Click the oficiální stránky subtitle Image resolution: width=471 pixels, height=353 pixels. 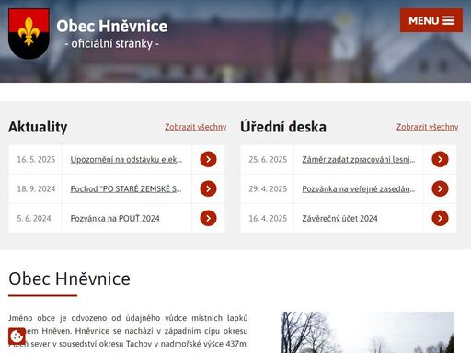pos(112,43)
